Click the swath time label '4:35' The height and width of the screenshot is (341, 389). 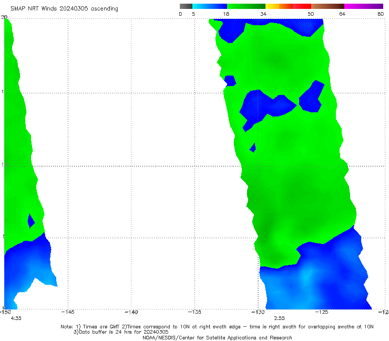tap(16, 318)
